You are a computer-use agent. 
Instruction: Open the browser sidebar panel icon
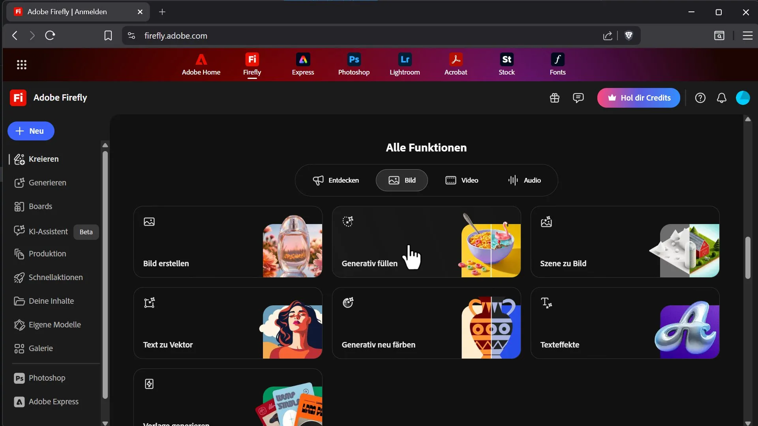(719, 36)
